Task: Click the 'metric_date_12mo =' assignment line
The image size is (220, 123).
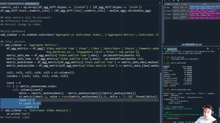Action: [75, 59]
